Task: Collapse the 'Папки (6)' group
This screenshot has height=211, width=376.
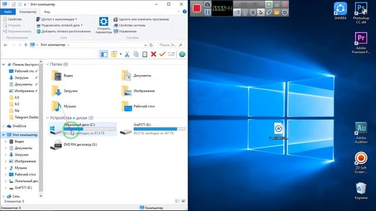Action: click(x=48, y=64)
